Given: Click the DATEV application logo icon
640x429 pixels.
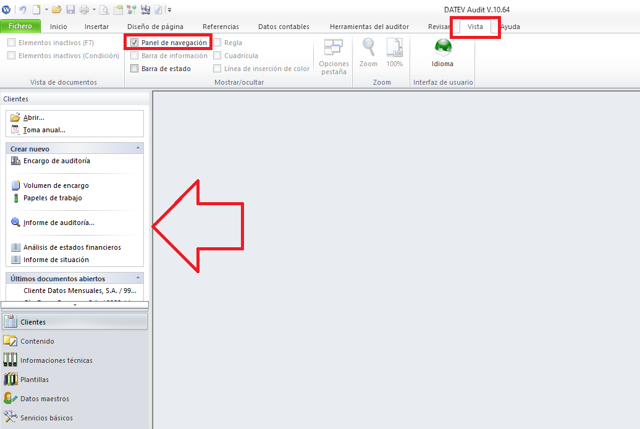Looking at the screenshot, I should click(6, 9).
